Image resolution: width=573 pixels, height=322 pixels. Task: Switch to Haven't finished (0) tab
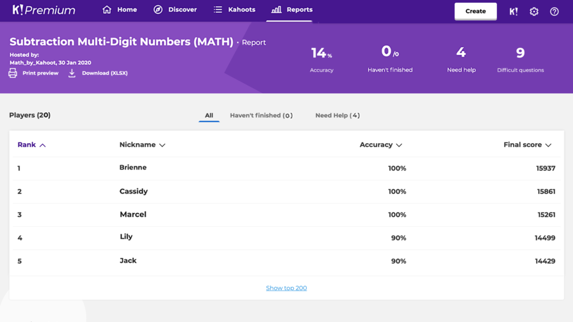(261, 115)
